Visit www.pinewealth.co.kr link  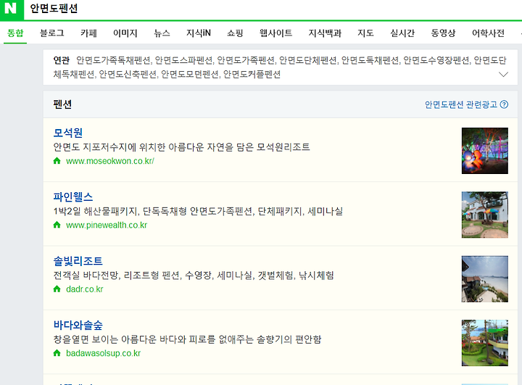[107, 225]
